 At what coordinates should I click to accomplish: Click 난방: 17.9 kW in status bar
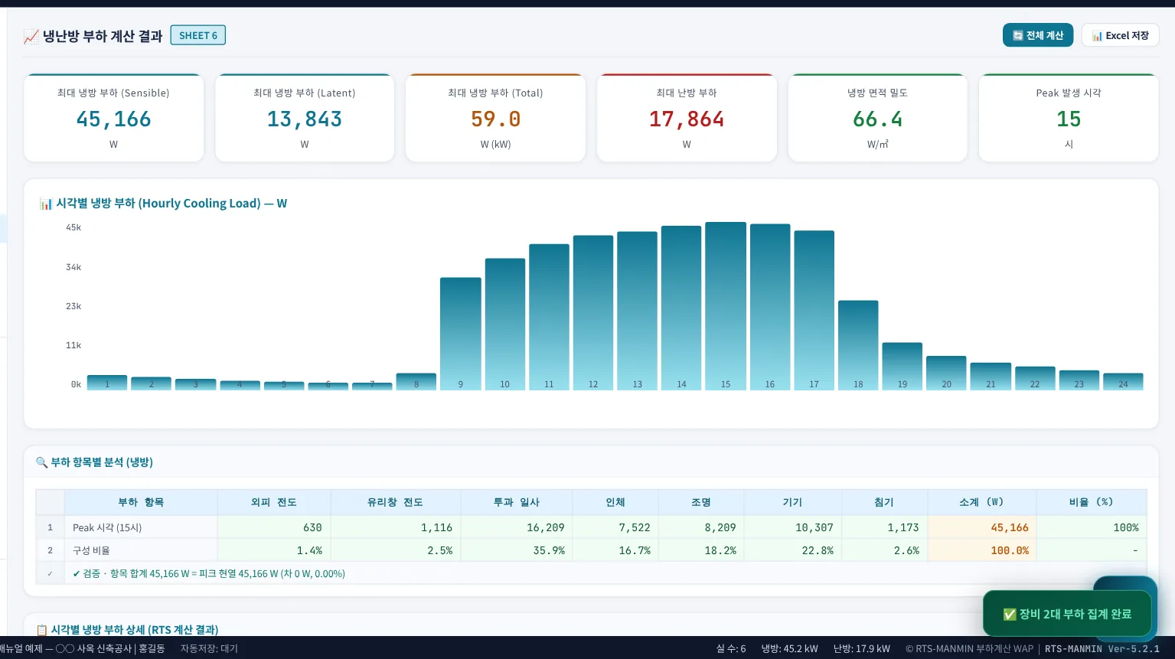pos(862,648)
